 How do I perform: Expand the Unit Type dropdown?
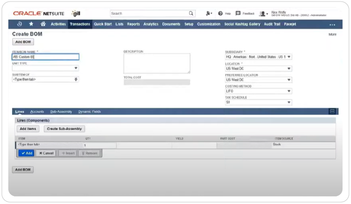(x=76, y=68)
